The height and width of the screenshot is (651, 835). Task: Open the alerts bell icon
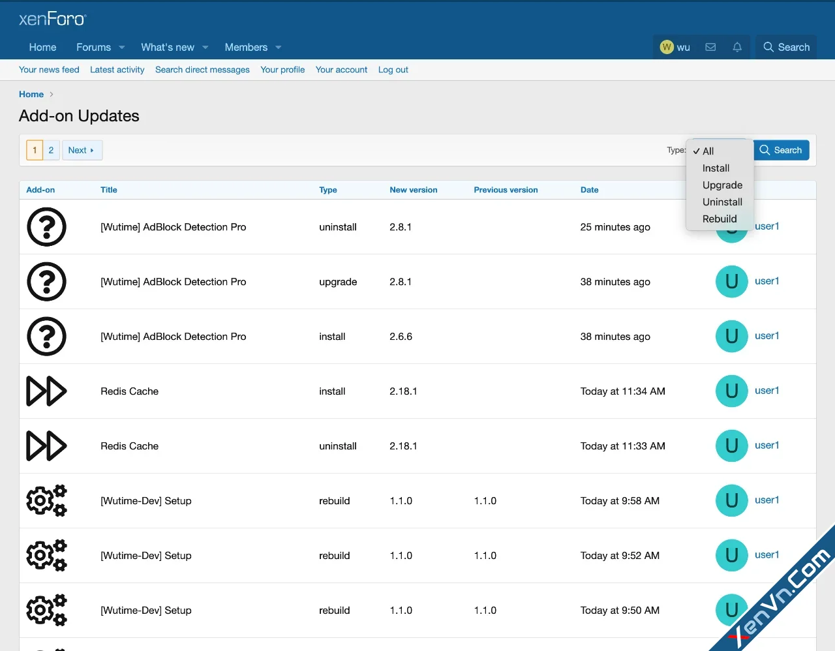pyautogui.click(x=737, y=47)
